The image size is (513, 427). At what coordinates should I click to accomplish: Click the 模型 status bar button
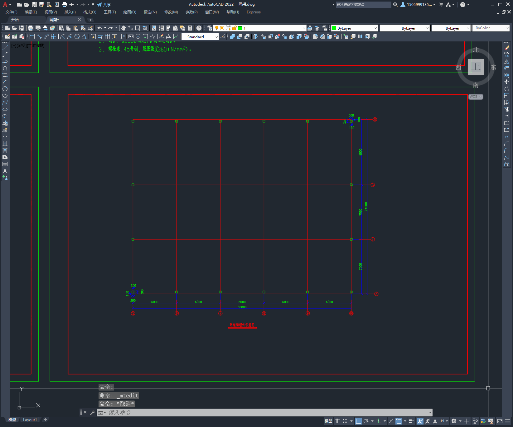pyautogui.click(x=328, y=421)
